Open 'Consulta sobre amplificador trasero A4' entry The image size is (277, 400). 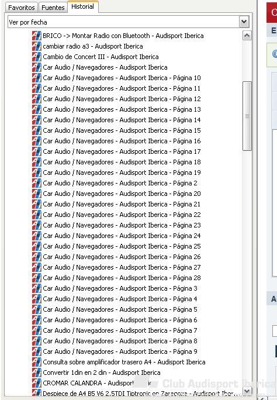pyautogui.click(x=124, y=362)
